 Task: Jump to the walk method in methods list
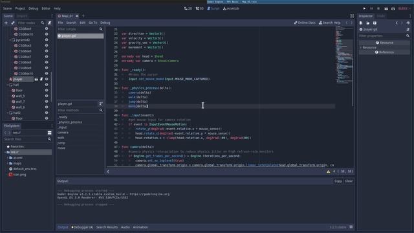61,138
